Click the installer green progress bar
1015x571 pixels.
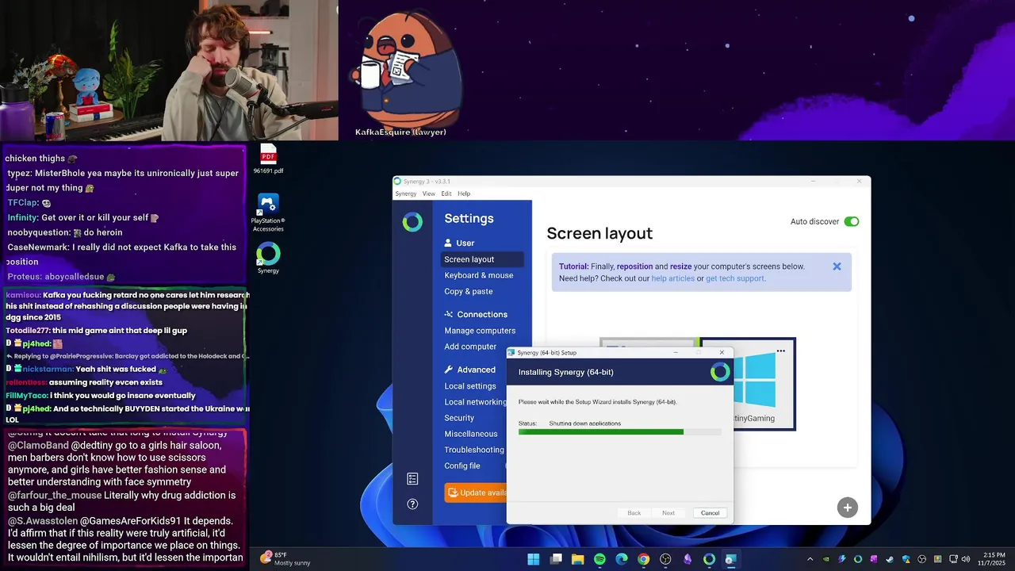620,432
